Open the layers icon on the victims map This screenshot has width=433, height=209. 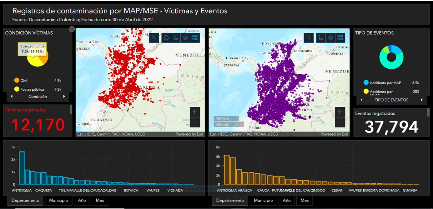[185, 37]
